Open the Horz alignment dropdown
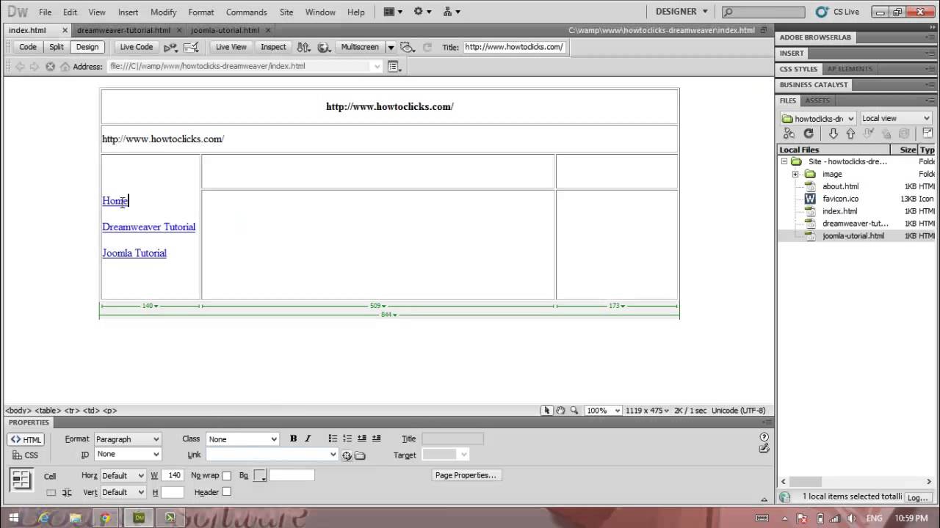Image resolution: width=940 pixels, height=528 pixels. point(123,476)
